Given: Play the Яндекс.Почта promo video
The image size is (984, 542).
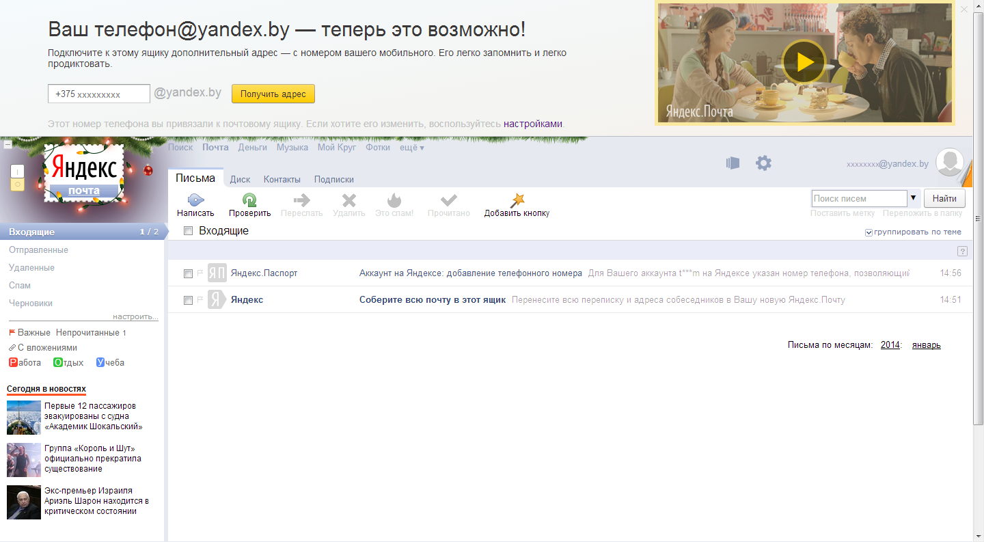Looking at the screenshot, I should (x=804, y=62).
